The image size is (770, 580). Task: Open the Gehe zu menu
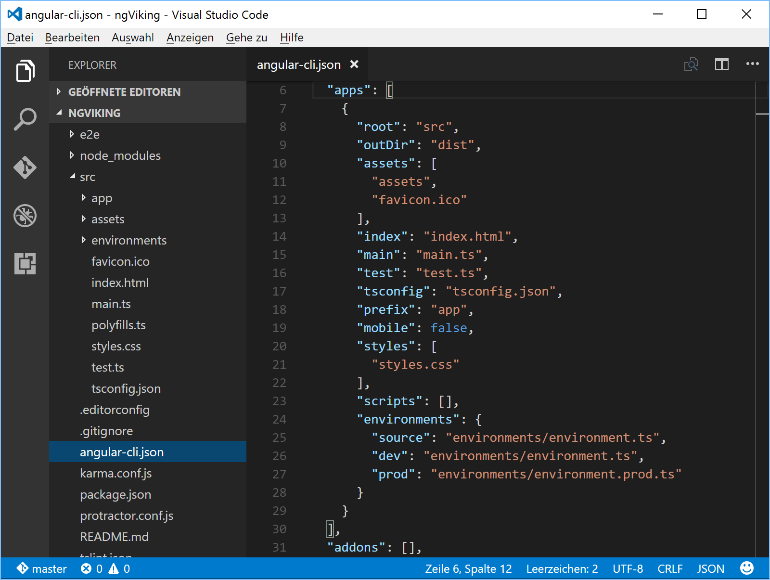pyautogui.click(x=247, y=38)
